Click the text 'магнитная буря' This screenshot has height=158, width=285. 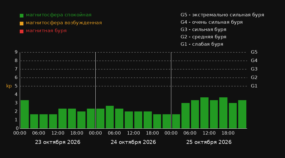[x=46, y=31]
